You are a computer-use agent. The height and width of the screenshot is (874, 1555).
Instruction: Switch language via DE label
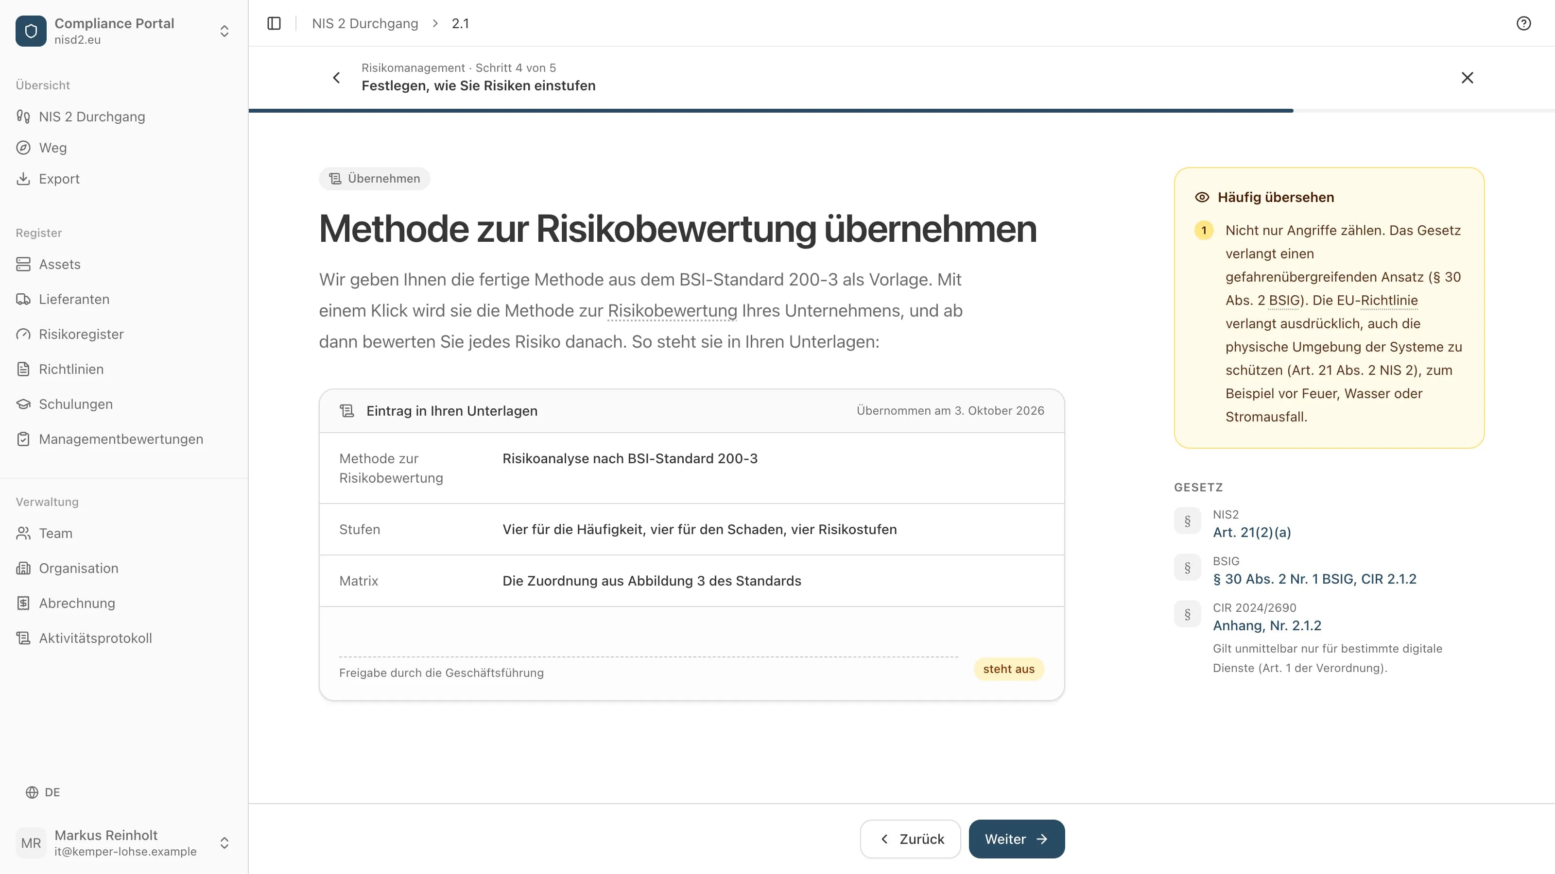pyautogui.click(x=52, y=792)
